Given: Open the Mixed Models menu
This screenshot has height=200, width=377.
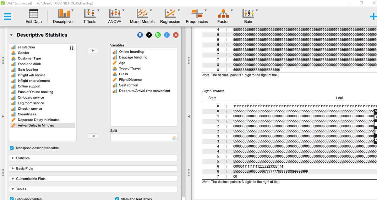Looking at the screenshot, I should coord(142,16).
